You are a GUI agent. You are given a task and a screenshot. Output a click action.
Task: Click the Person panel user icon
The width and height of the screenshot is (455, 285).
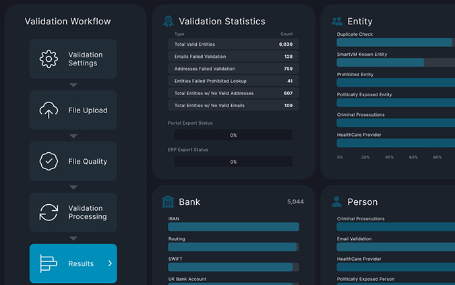click(x=337, y=201)
